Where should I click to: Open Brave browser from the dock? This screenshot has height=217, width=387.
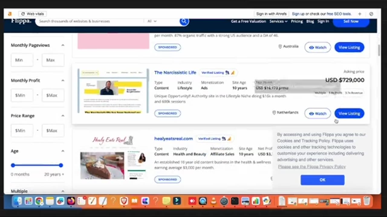tap(124, 201)
